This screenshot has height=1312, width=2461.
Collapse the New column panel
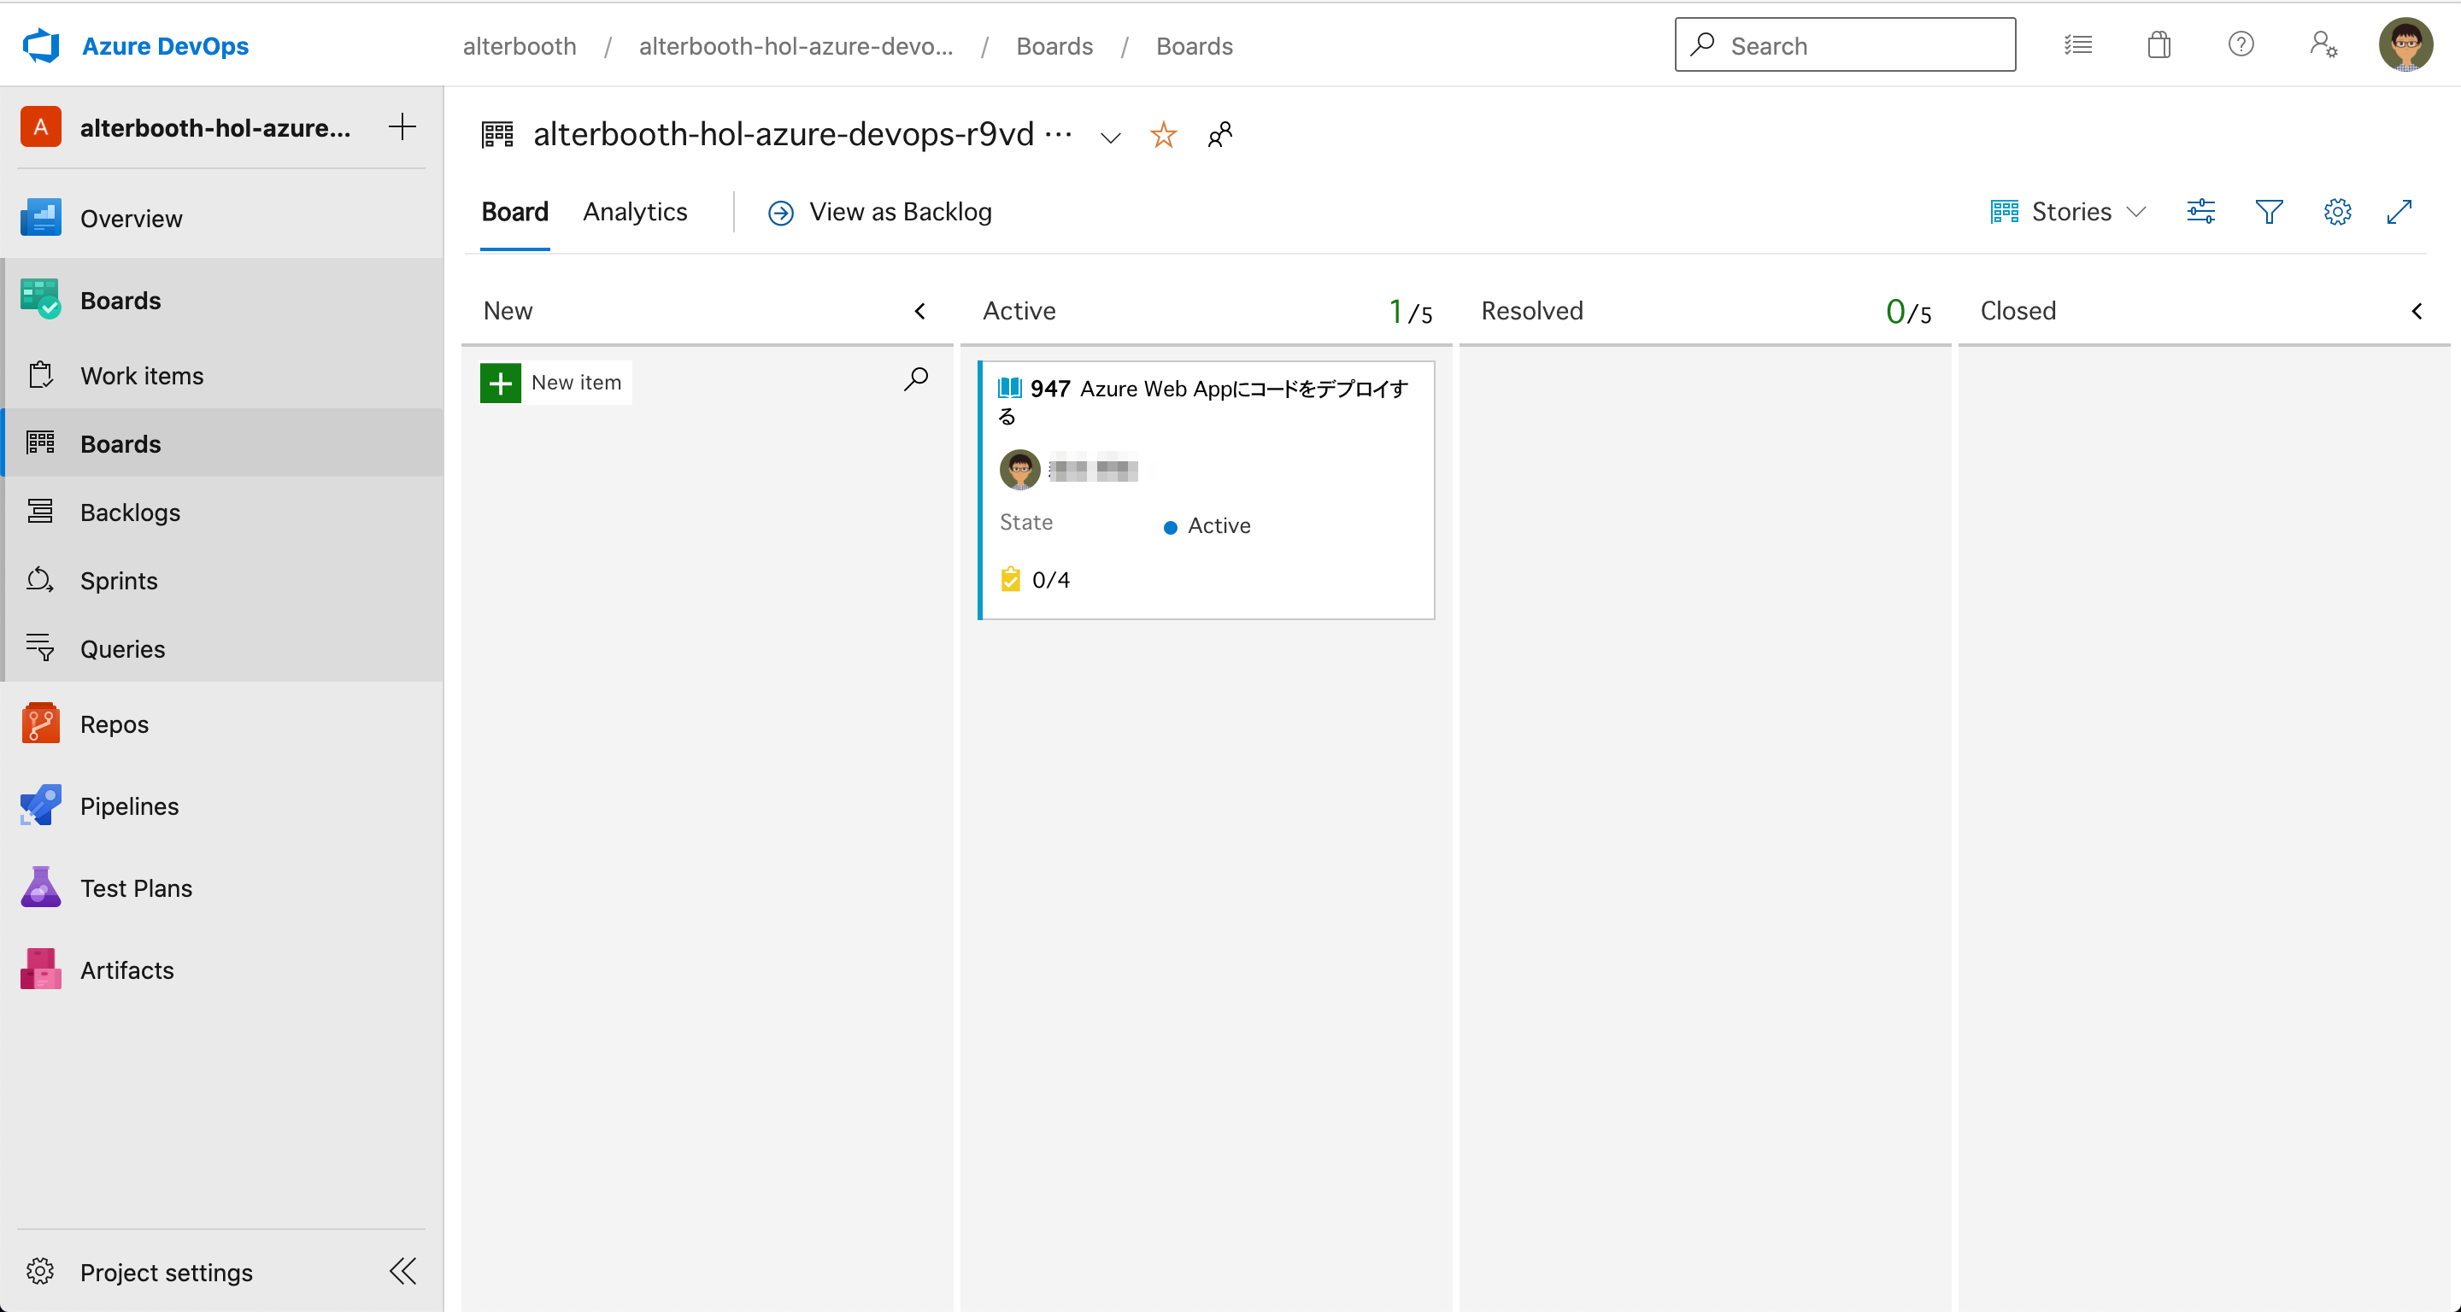click(921, 309)
